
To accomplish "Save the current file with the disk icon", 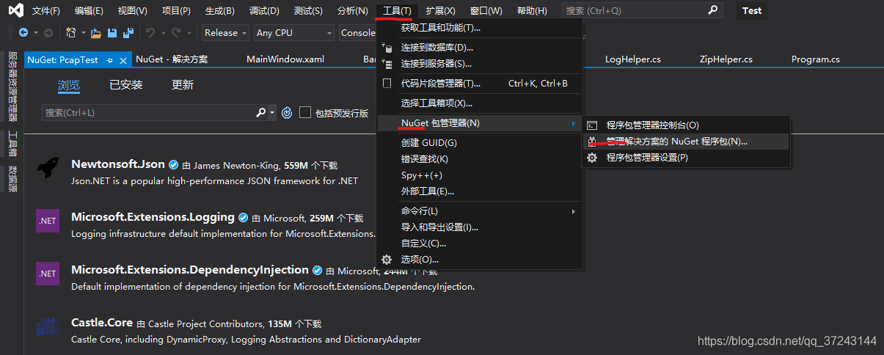I will (x=112, y=33).
